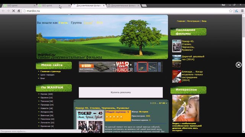Click the Блокада film thumbnail
The image size is (245, 137).
(x=177, y=76)
